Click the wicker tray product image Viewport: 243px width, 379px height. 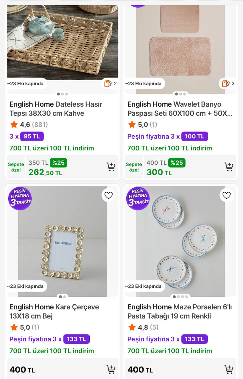62,41
